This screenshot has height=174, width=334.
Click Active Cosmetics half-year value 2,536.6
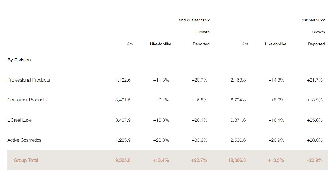point(238,140)
